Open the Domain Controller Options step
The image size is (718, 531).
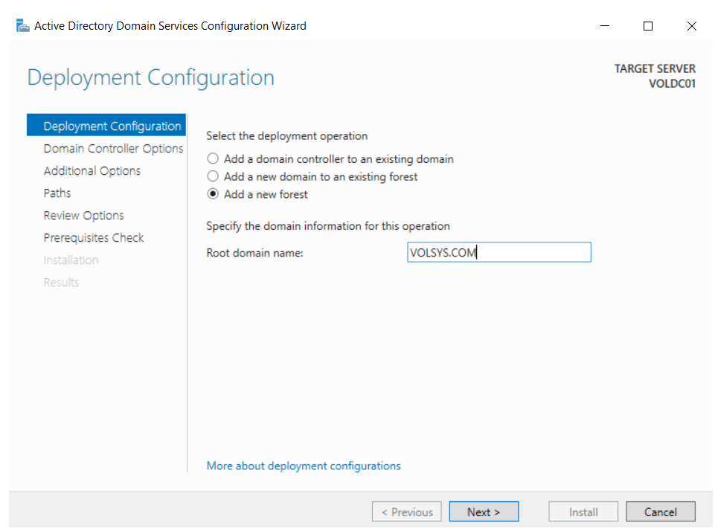[113, 149]
